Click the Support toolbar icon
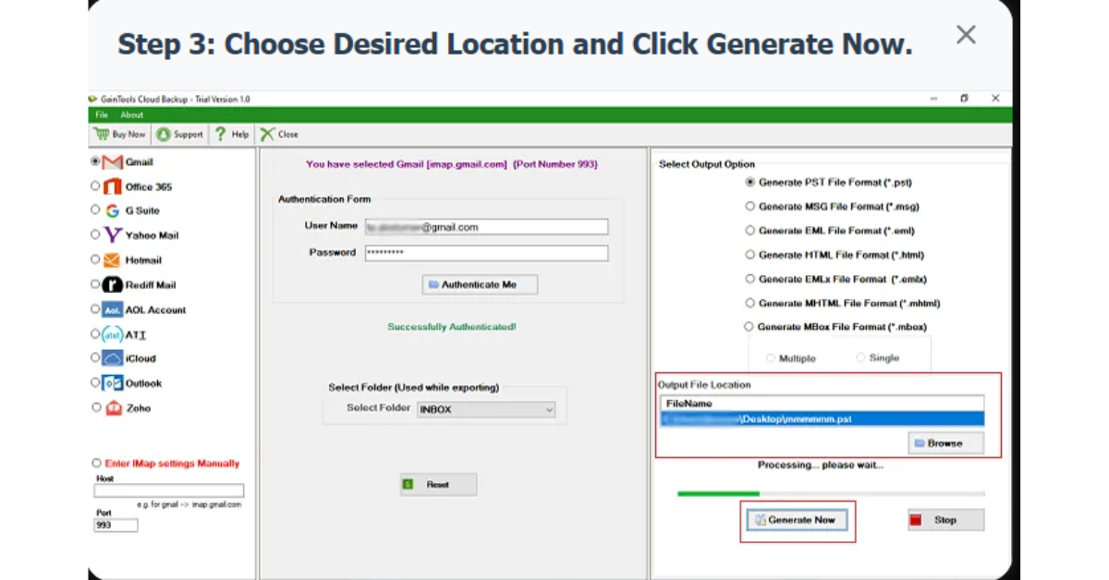 163,134
